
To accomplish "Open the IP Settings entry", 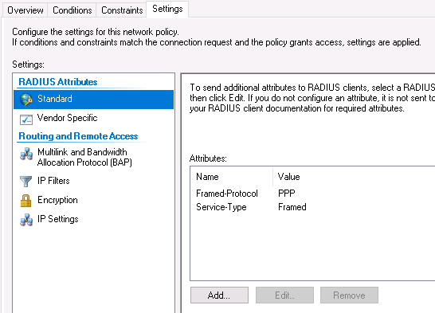I will pyautogui.click(x=94, y=219).
